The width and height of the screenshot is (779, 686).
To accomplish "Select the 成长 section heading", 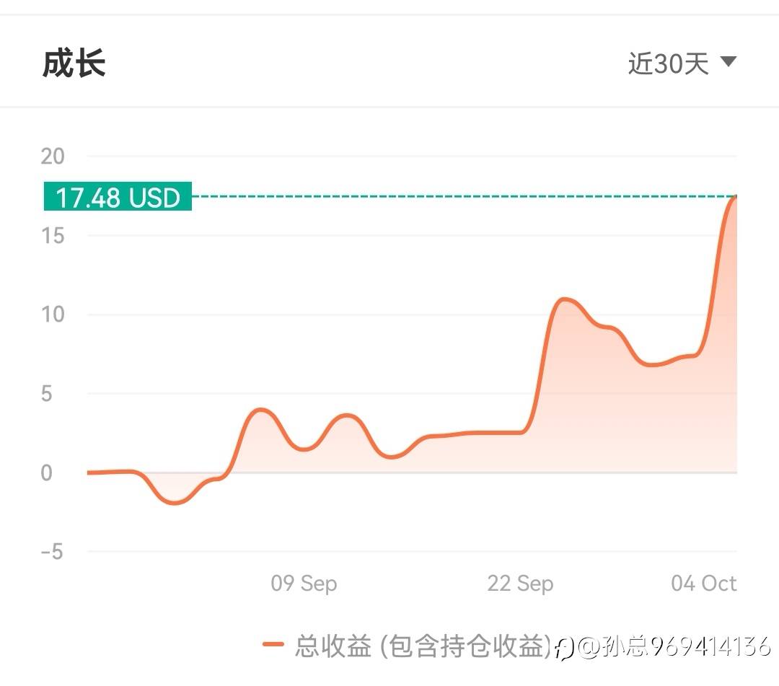I will (x=74, y=63).
